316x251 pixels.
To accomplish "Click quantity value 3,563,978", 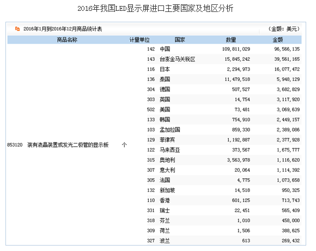I will pos(239,160).
